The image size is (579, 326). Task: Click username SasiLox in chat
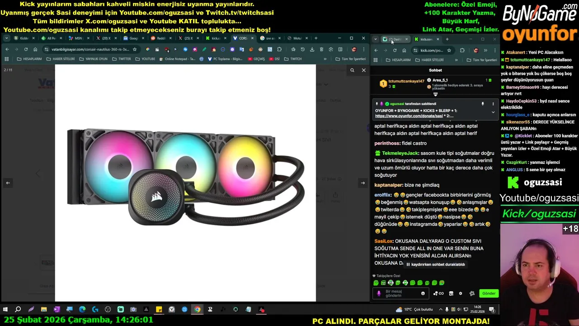[384, 241]
